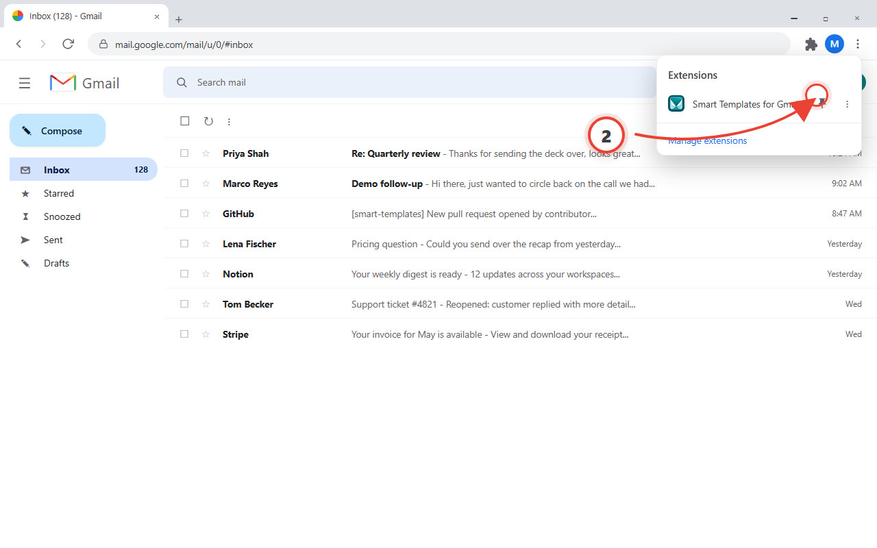Pin the Smart Templates for Gmail extension
Viewport: 877px width, 548px height.
coord(822,102)
